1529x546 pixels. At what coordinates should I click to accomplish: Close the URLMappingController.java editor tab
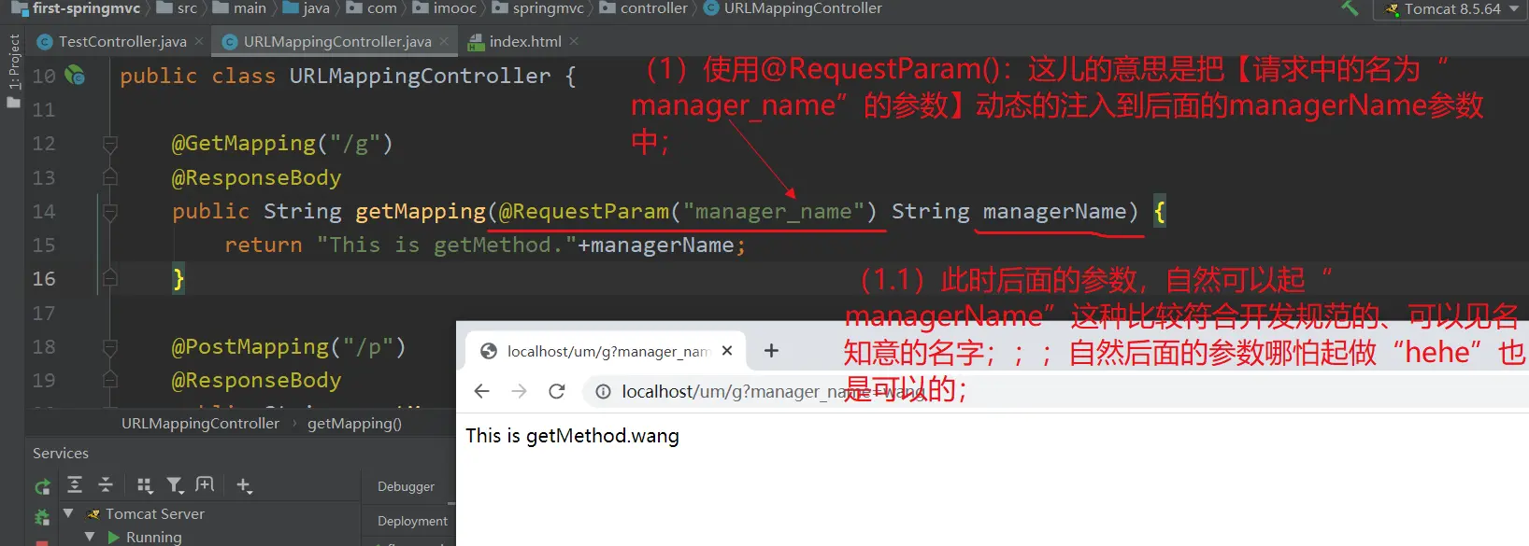(x=444, y=41)
